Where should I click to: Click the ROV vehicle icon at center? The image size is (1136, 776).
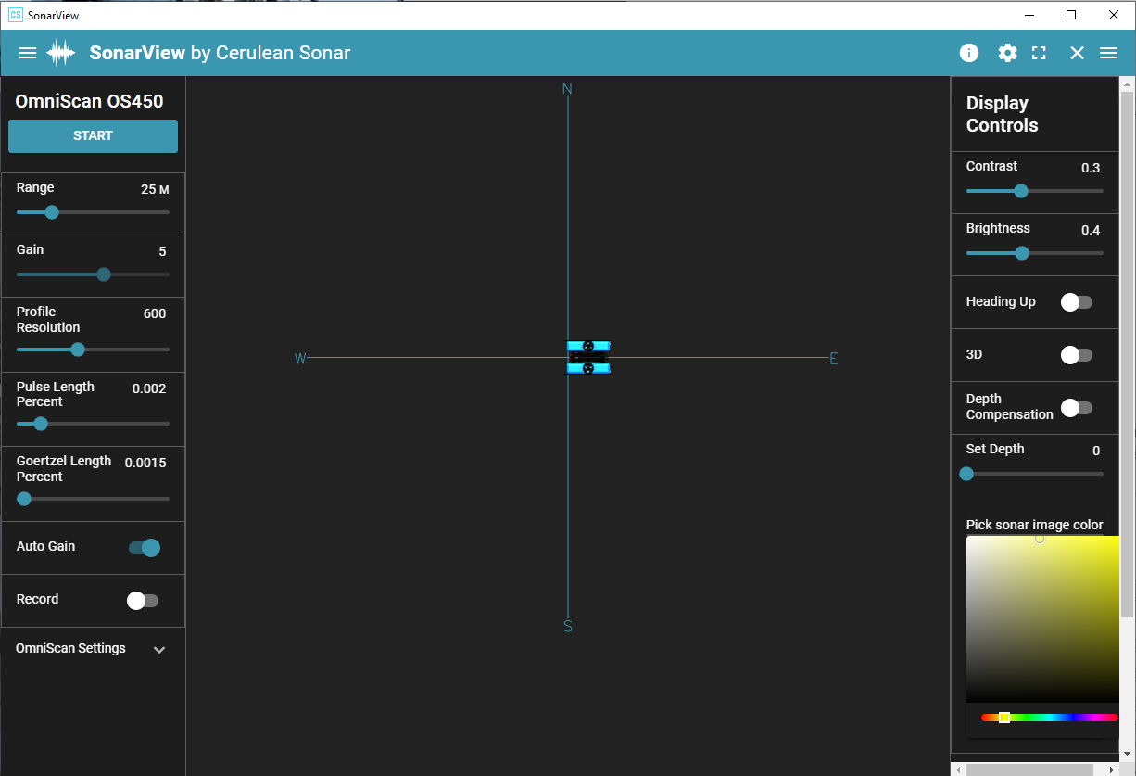[588, 357]
